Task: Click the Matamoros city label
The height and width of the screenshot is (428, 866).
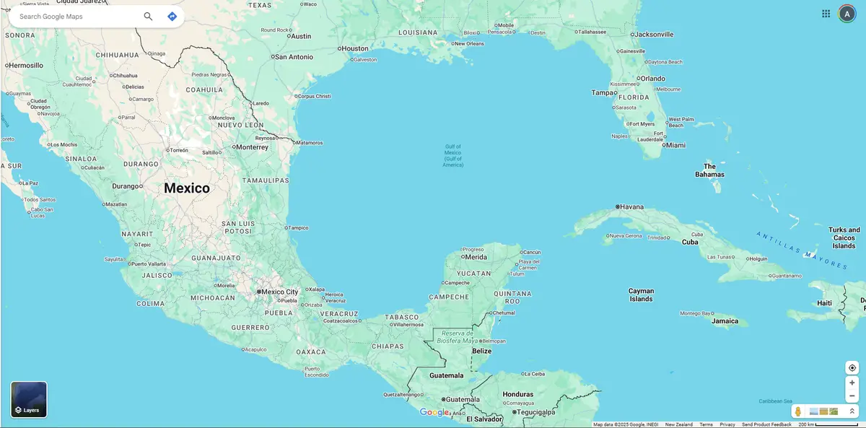Action: [310, 143]
